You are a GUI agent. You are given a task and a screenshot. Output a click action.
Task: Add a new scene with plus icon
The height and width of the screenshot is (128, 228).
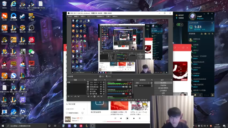[x=68, y=96]
